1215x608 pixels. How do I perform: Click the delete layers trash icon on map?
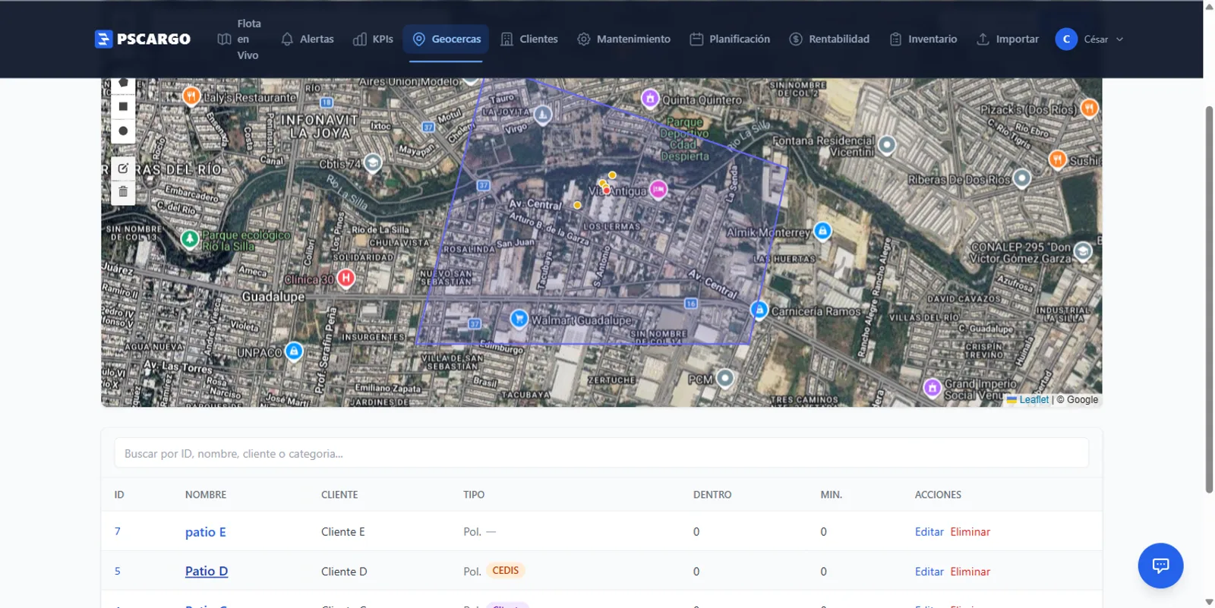pyautogui.click(x=123, y=192)
